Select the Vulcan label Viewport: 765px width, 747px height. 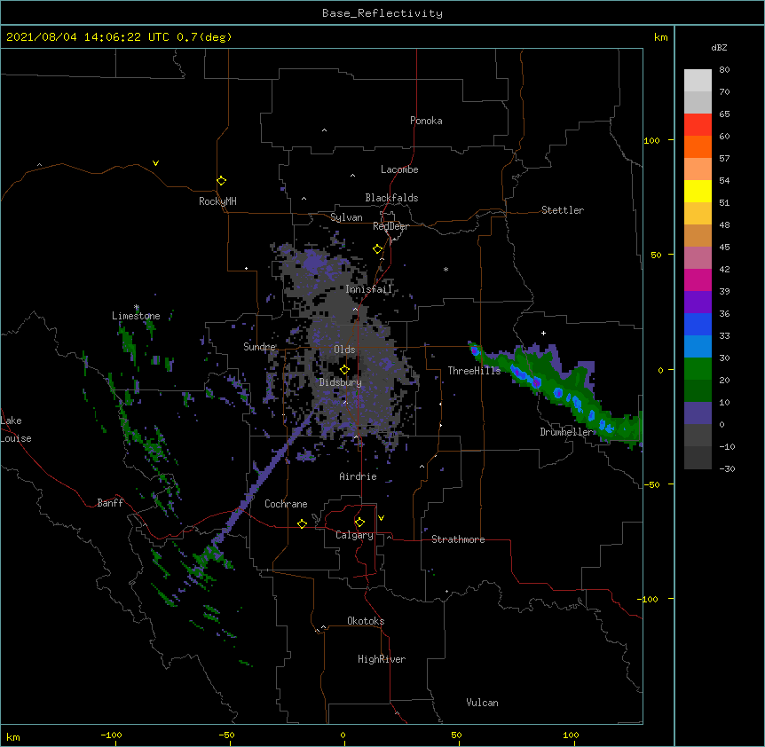coord(482,703)
